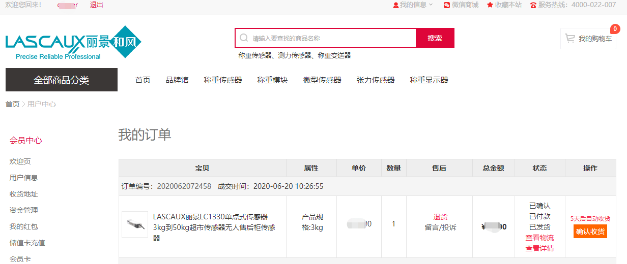Click 留言/投诉 link
The image size is (627, 264).
click(x=440, y=227)
